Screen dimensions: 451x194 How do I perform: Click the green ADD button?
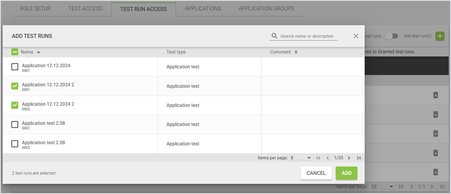click(x=346, y=173)
